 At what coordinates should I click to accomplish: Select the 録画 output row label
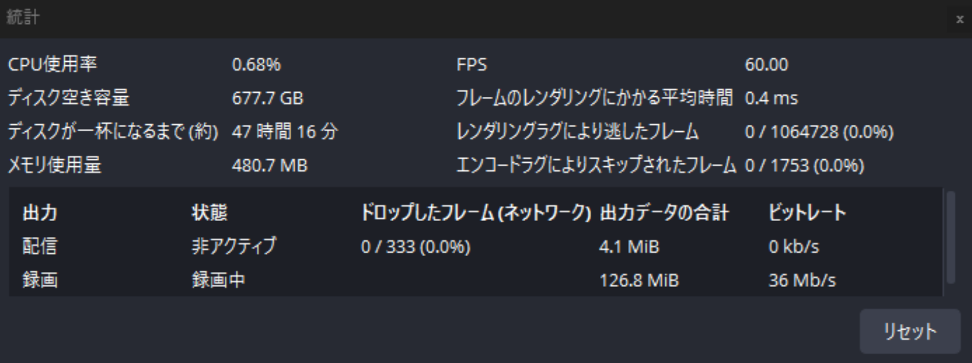[40, 280]
